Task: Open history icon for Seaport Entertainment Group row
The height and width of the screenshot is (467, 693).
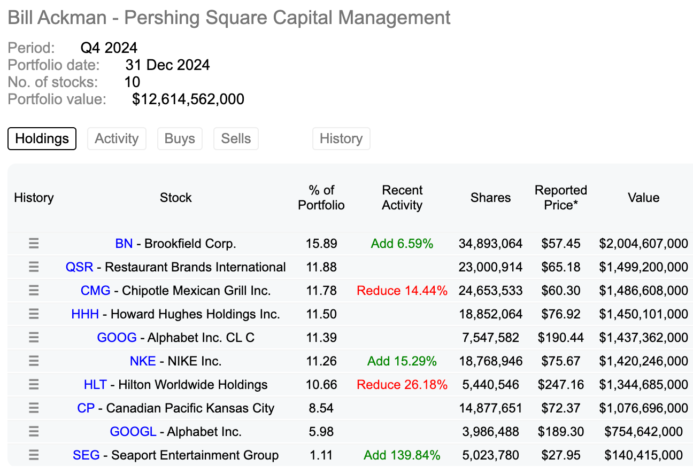Action: pyautogui.click(x=34, y=455)
